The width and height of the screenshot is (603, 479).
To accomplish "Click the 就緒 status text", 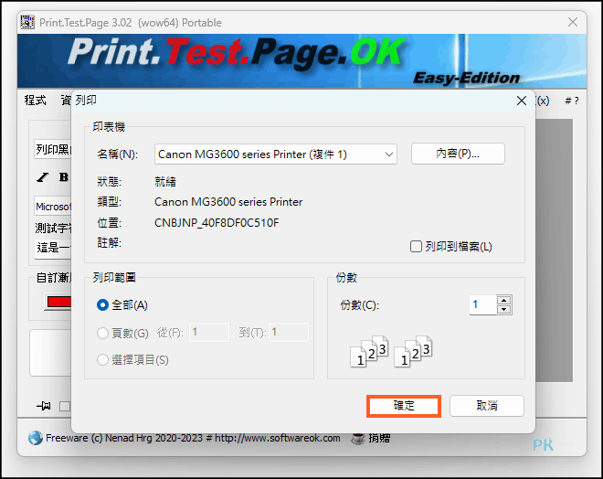I will (x=165, y=182).
